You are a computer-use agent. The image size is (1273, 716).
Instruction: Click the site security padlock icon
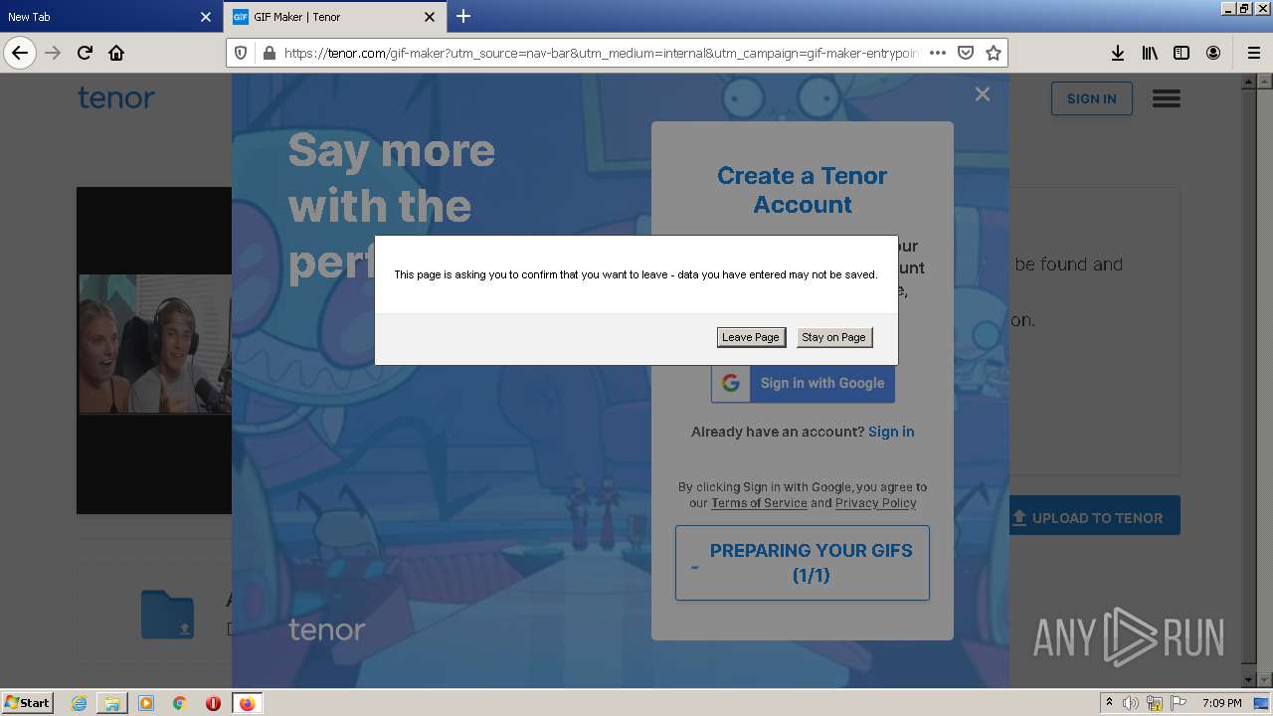[268, 53]
